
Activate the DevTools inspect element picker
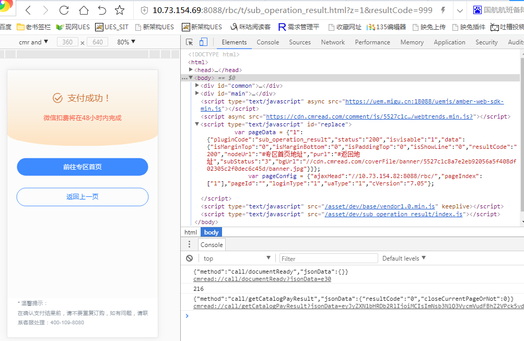pyautogui.click(x=190, y=42)
